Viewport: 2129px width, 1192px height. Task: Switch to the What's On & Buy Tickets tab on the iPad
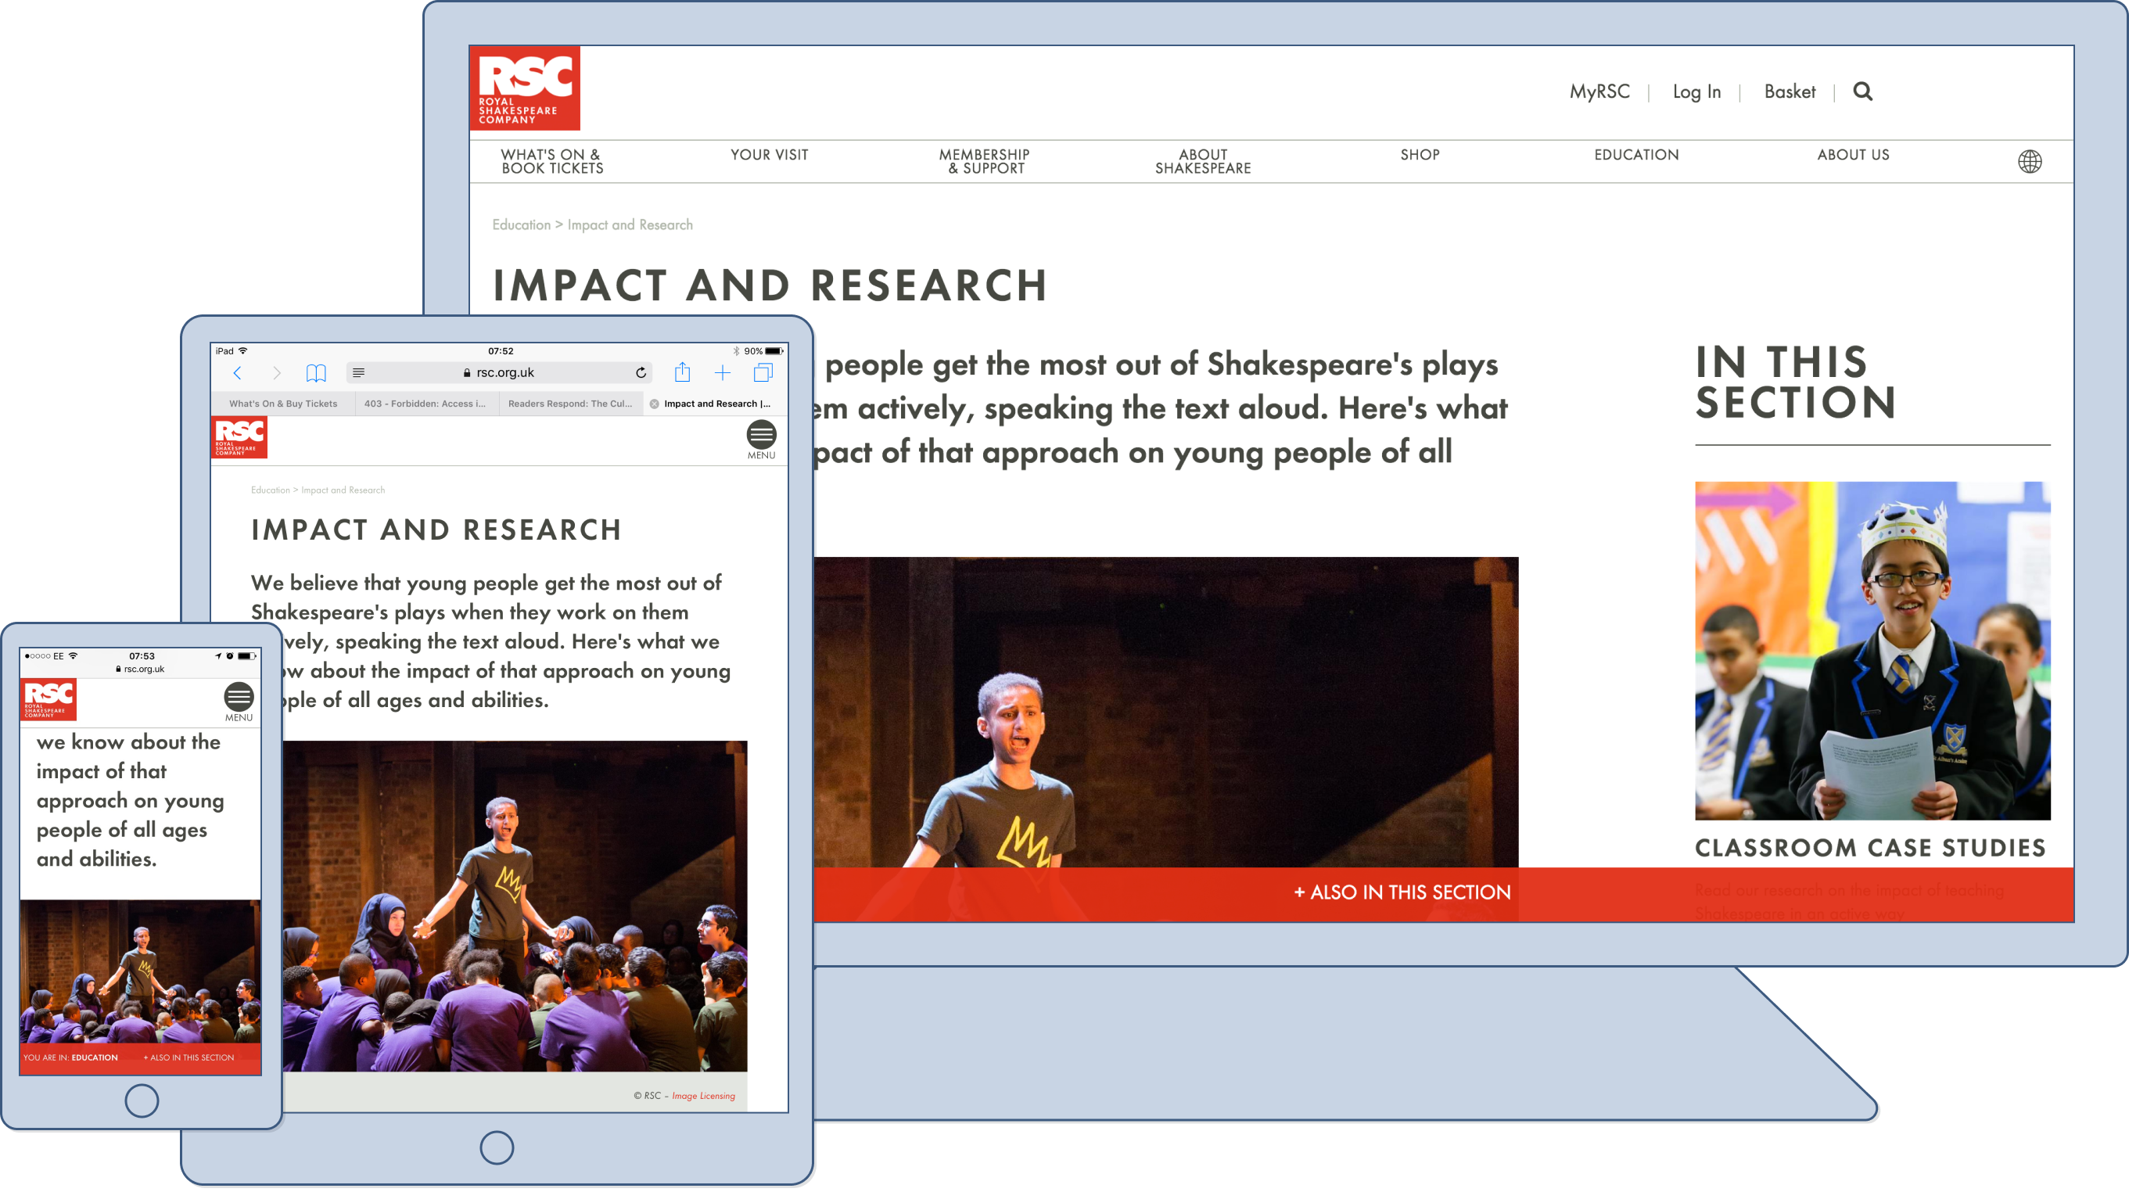[x=282, y=404]
